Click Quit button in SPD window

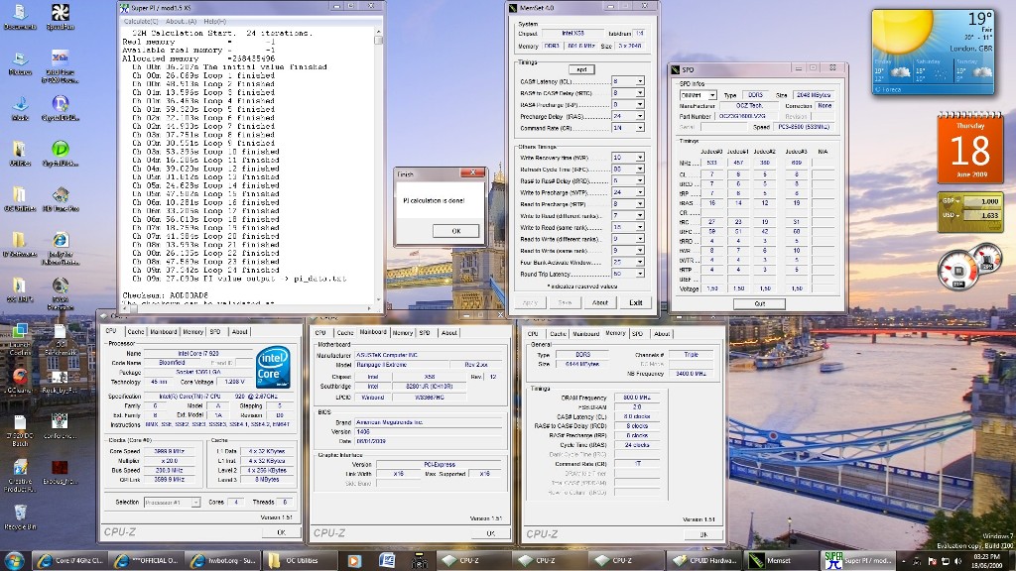click(x=759, y=303)
